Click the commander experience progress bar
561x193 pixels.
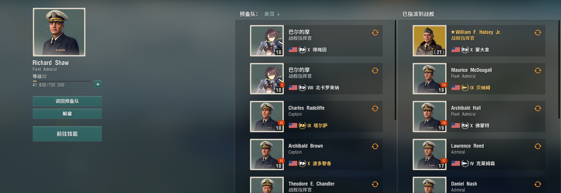coord(62,81)
